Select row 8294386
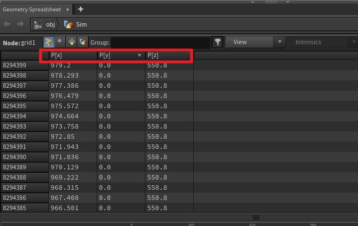This screenshot has width=358, height=226. (24, 198)
